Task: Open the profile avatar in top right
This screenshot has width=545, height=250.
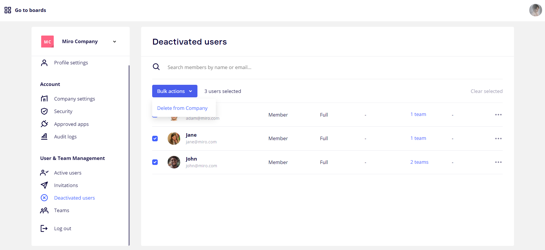Action: [535, 10]
